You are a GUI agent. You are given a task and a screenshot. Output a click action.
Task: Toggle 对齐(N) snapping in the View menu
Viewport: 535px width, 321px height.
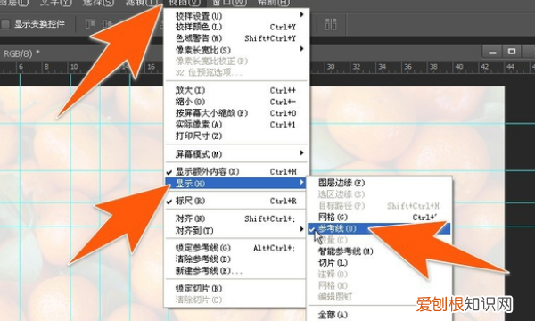(x=236, y=218)
